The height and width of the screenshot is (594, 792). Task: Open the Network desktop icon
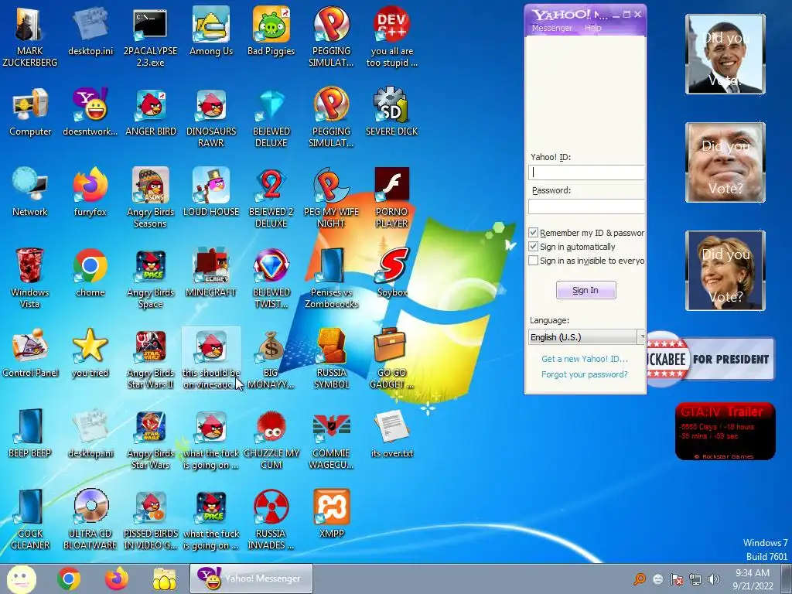pos(30,193)
